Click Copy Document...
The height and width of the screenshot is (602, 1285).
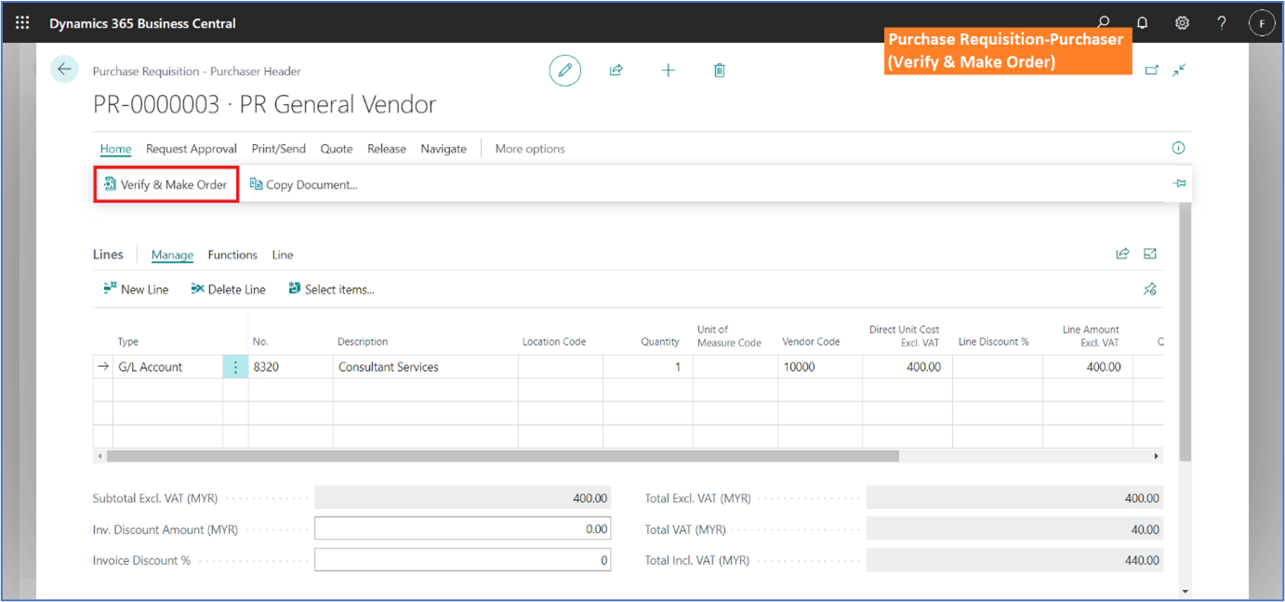click(303, 185)
